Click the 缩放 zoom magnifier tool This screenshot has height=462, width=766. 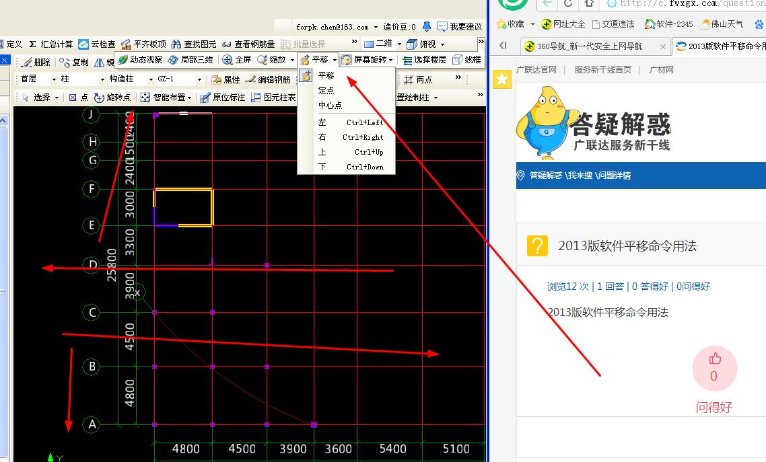tap(272, 60)
